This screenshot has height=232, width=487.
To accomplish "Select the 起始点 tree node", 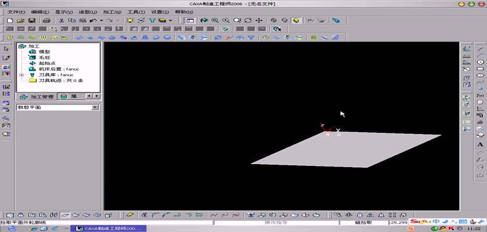I will pos(47,63).
